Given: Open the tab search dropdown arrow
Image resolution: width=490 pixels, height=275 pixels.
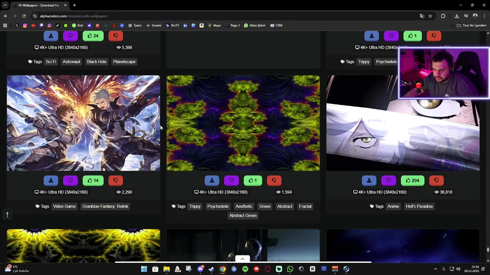Looking at the screenshot, I should [x=5, y=5].
